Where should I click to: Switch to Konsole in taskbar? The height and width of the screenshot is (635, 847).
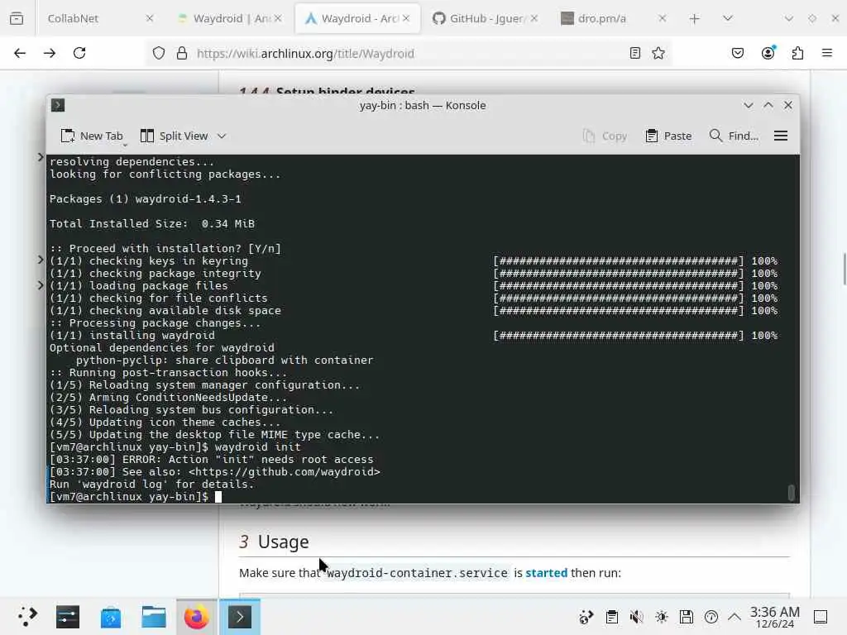tap(240, 617)
